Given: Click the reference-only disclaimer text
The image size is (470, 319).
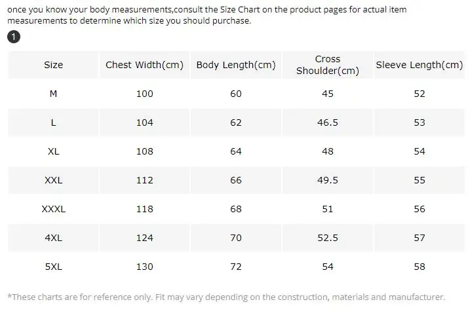Looking at the screenshot, I should click(226, 297).
